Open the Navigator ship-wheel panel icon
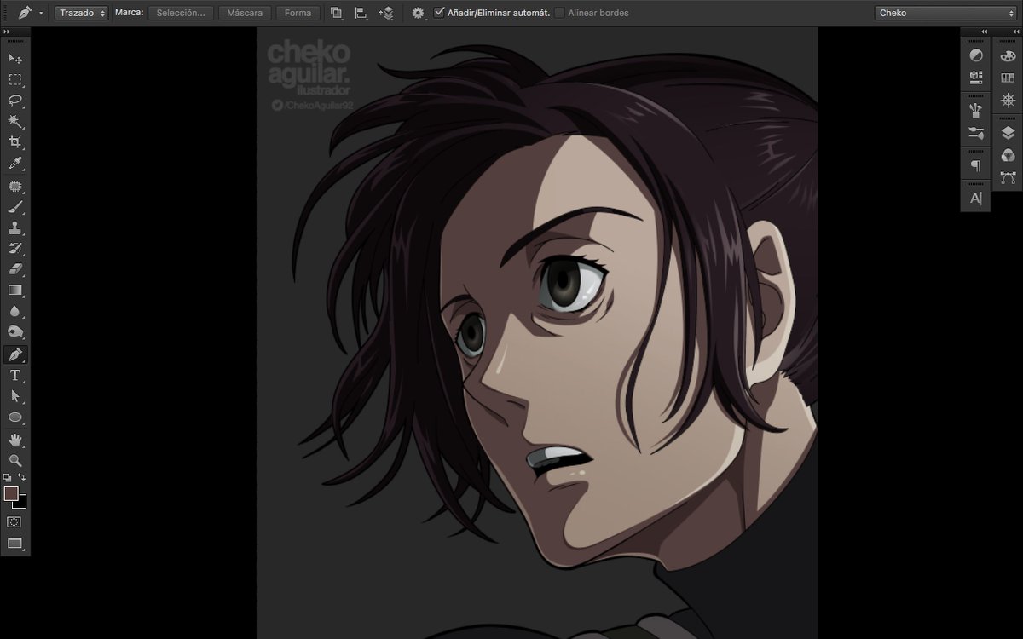Viewport: 1023px width, 639px height. 1008,101
